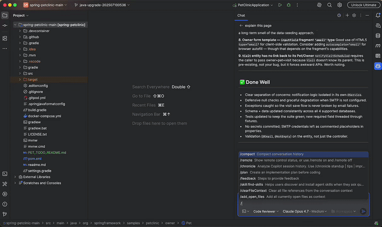Open the Git tool window
The image size is (382, 227).
click(x=5, y=214)
